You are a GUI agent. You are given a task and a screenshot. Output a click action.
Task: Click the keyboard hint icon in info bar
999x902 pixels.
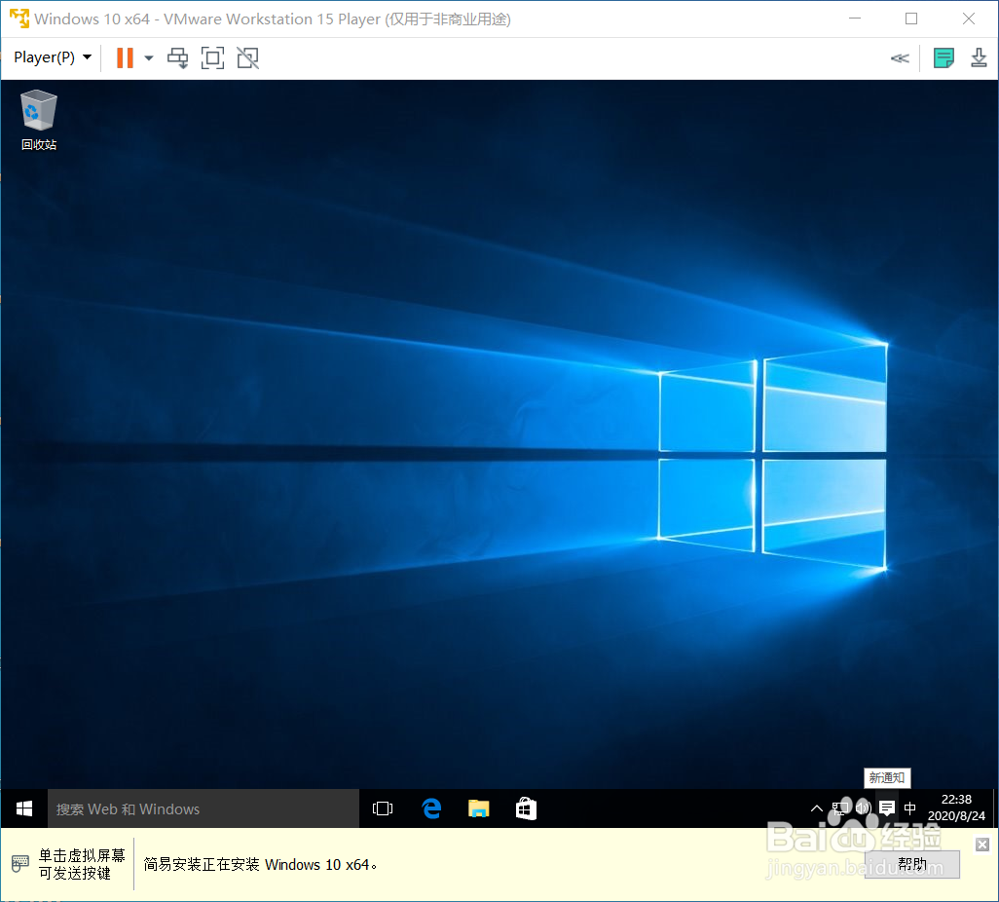click(x=19, y=864)
